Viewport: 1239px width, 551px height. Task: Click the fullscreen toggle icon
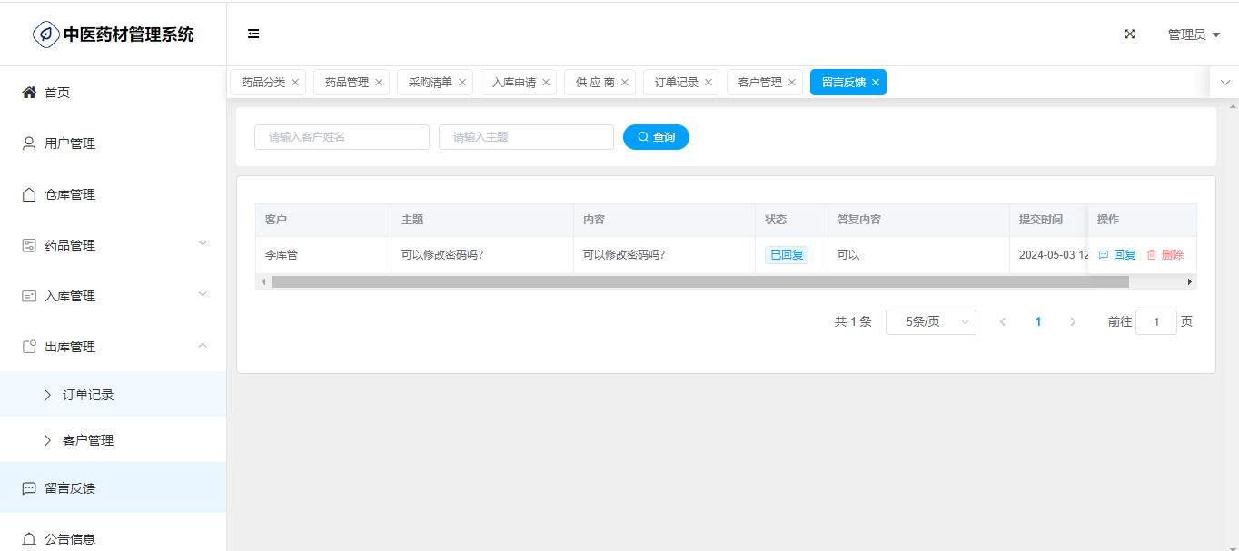[1130, 34]
